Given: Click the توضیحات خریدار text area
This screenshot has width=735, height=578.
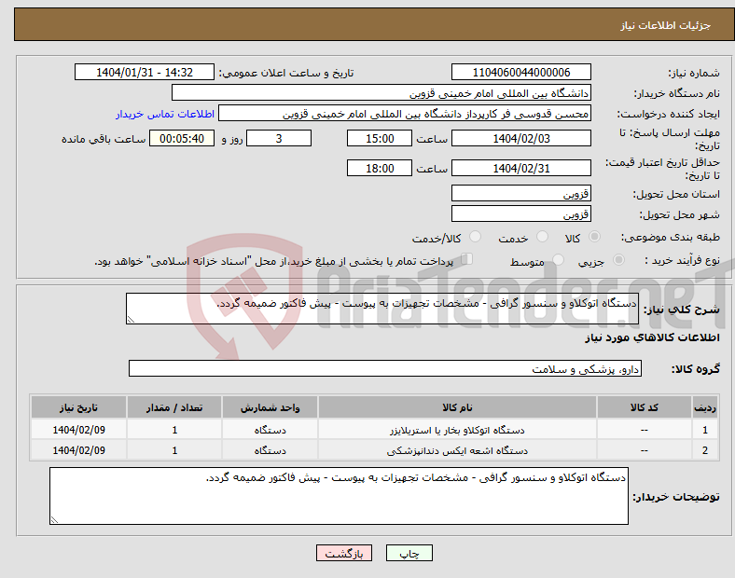Looking at the screenshot, I should [x=339, y=496].
